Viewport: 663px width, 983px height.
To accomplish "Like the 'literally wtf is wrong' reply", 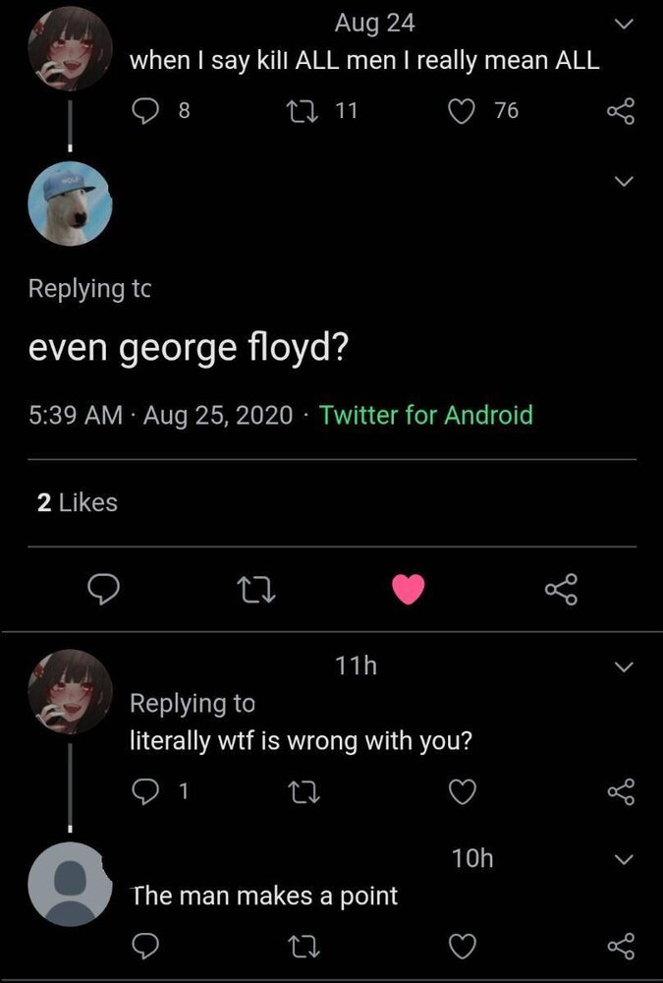I will tap(462, 792).
